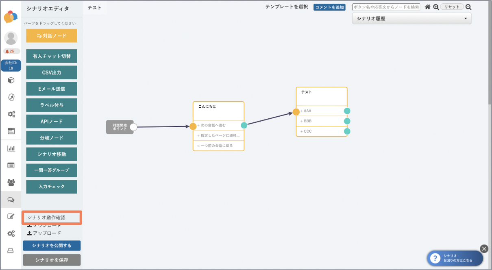Expand the シナリオ履歴 dropdown
The width and height of the screenshot is (492, 270).
(411, 19)
